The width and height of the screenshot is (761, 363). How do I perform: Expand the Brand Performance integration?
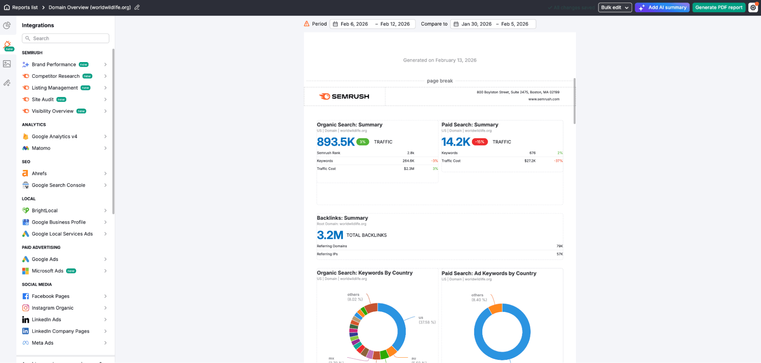(105, 64)
